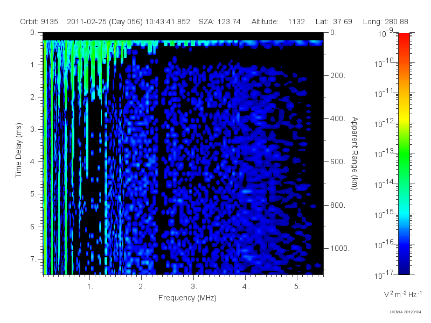Click the Time Delay (ms) axis title
Image resolution: width=431 pixels, height=323 pixels.
[18, 150]
